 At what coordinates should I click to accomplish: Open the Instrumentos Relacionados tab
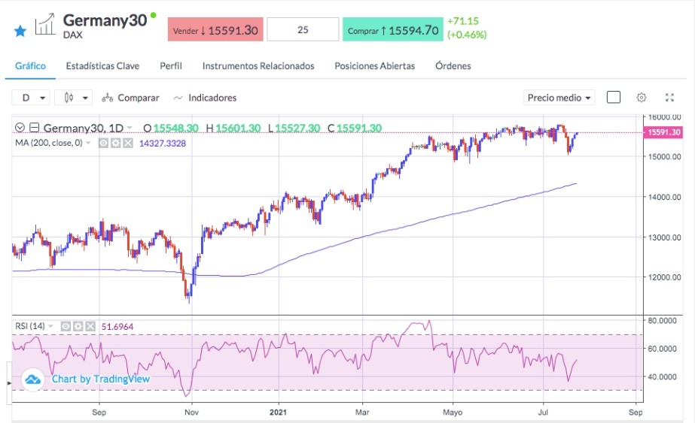coord(258,66)
